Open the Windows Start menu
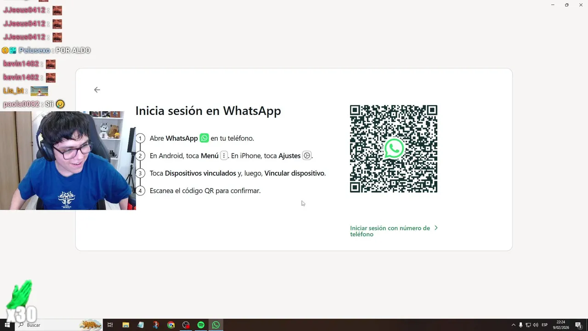Screen dimensions: 588x331 tap(7, 325)
